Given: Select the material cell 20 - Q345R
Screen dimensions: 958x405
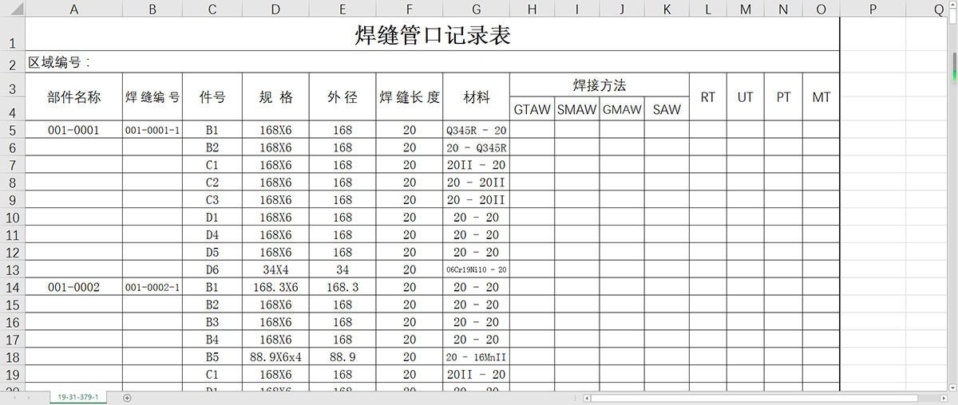Looking at the screenshot, I should pyautogui.click(x=476, y=147).
